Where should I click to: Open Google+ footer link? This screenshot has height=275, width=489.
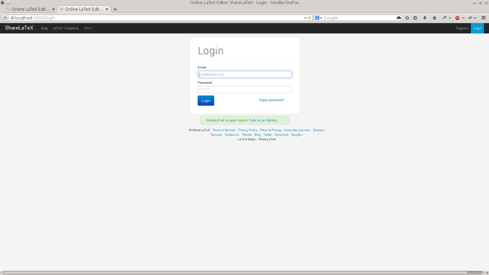pos(297,135)
